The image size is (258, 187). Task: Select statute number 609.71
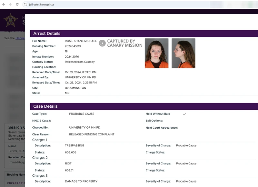pyautogui.click(x=69, y=170)
